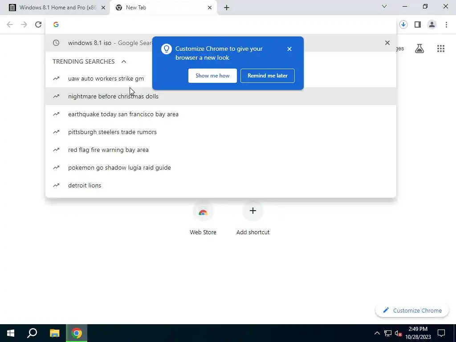Viewport: 456px width, 342px height.
Task: Open the Windows Start menu
Action: 11,333
